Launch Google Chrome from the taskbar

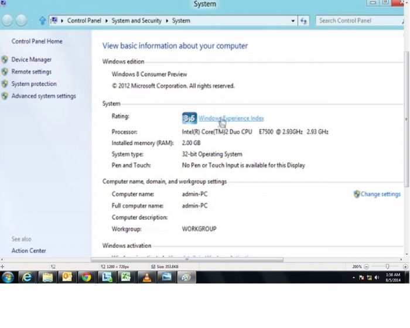point(87,277)
